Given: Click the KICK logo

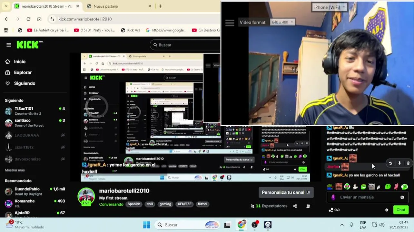Looking at the screenshot, I should click(x=30, y=44).
